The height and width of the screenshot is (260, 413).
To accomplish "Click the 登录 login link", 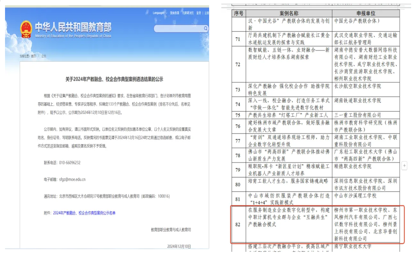I will tap(199, 13).
